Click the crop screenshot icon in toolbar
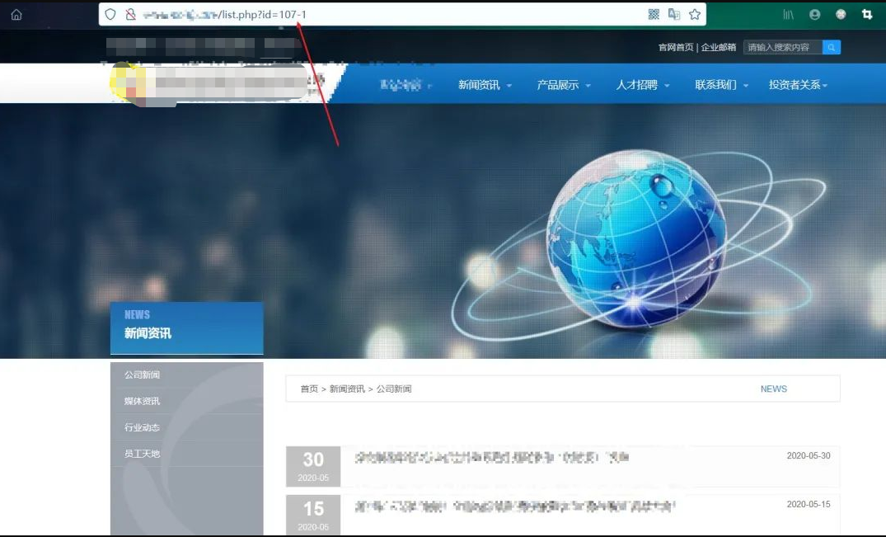 [x=866, y=14]
